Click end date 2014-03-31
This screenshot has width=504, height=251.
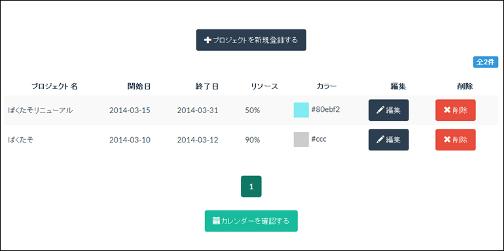(x=198, y=110)
